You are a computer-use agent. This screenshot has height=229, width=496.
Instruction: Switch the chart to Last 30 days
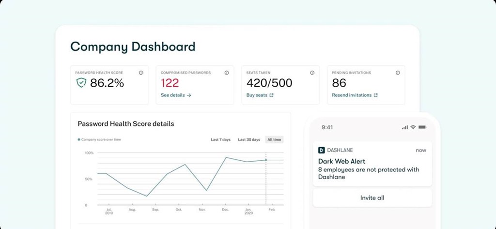(248, 139)
